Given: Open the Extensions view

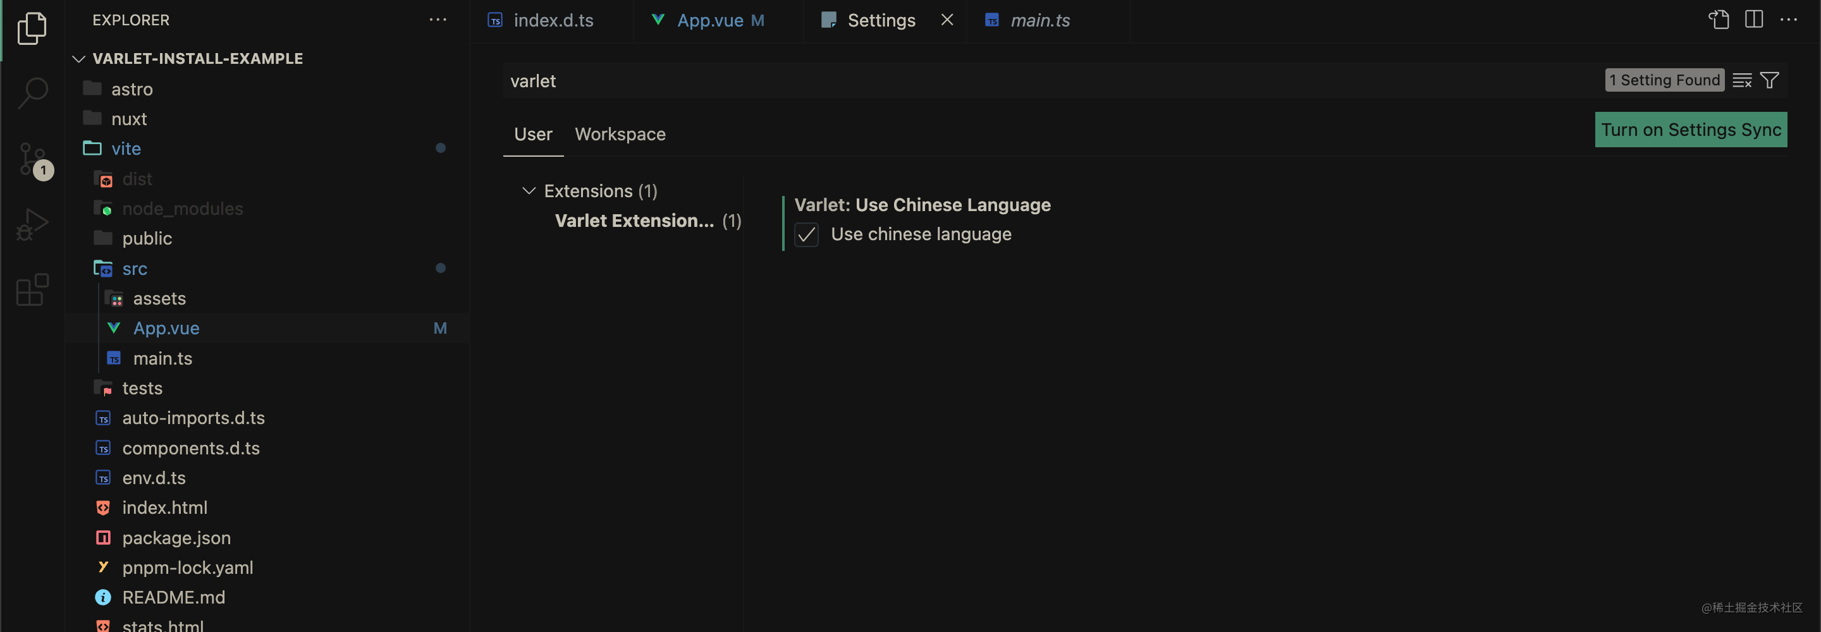Looking at the screenshot, I should 32,290.
